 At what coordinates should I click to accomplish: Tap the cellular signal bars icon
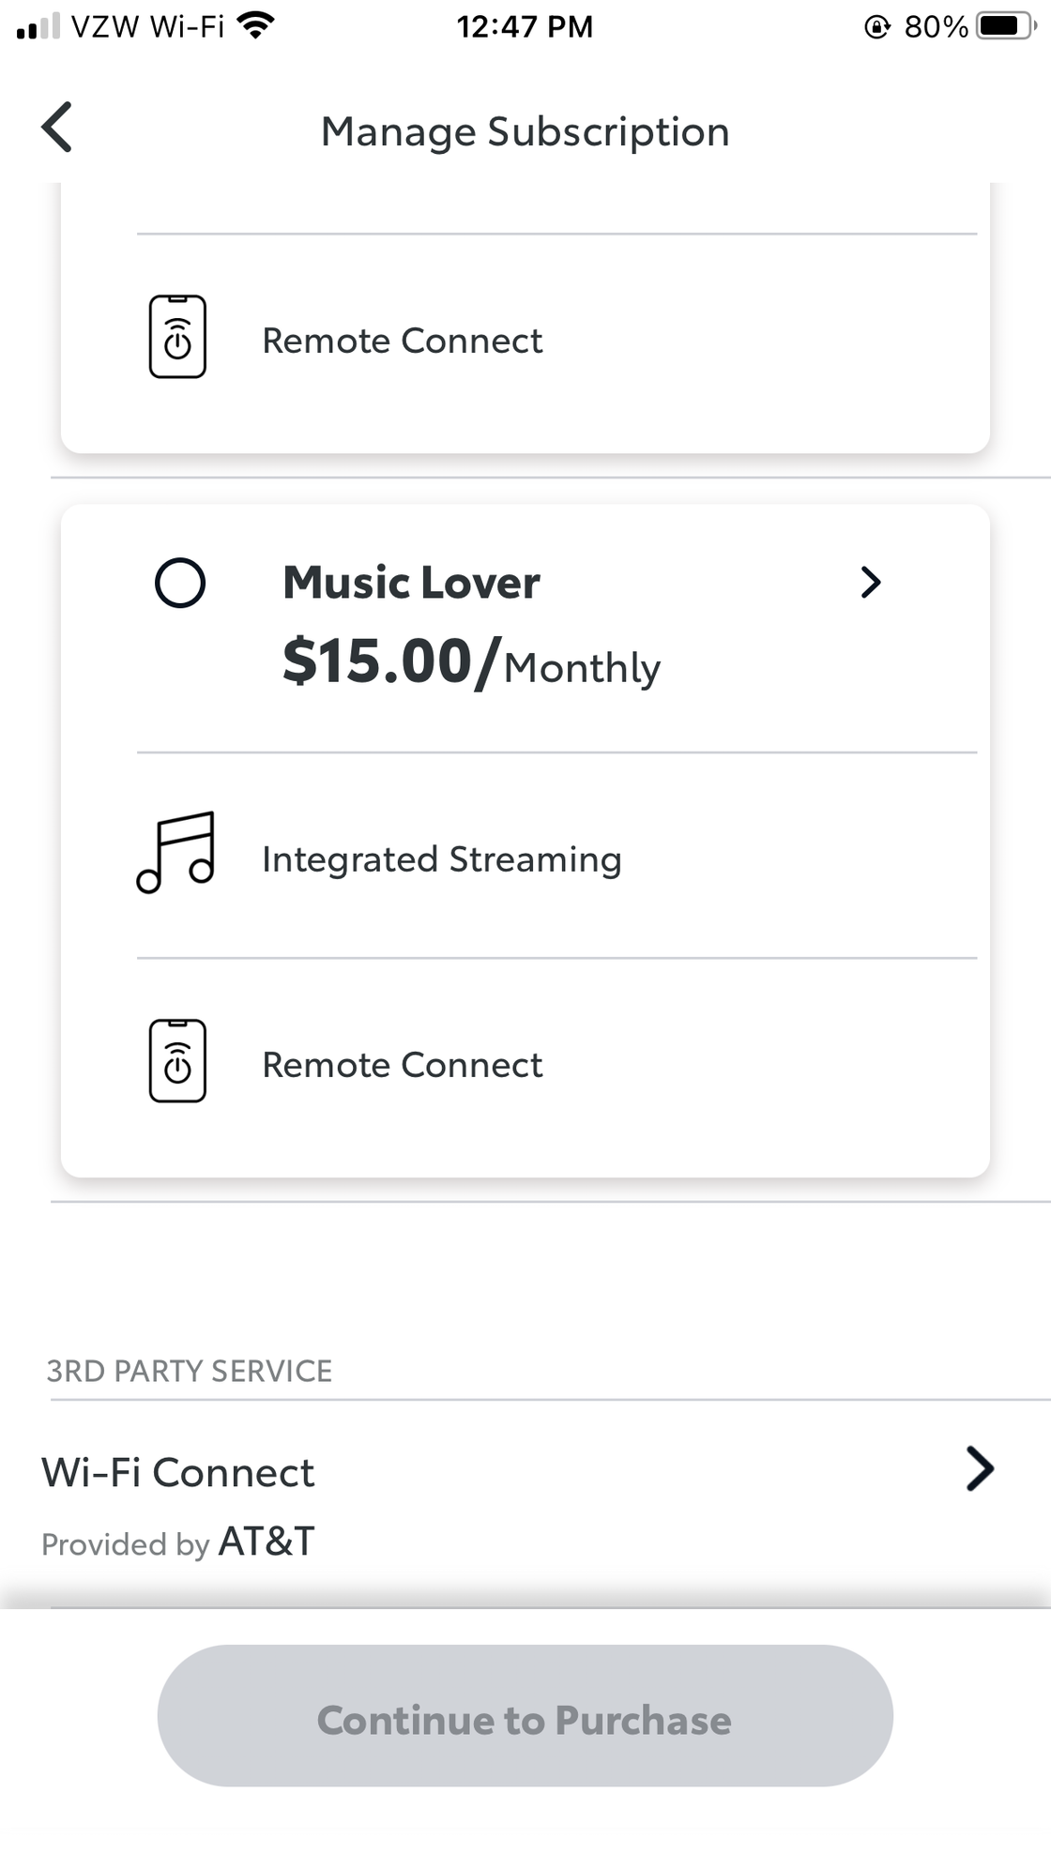pyautogui.click(x=38, y=26)
